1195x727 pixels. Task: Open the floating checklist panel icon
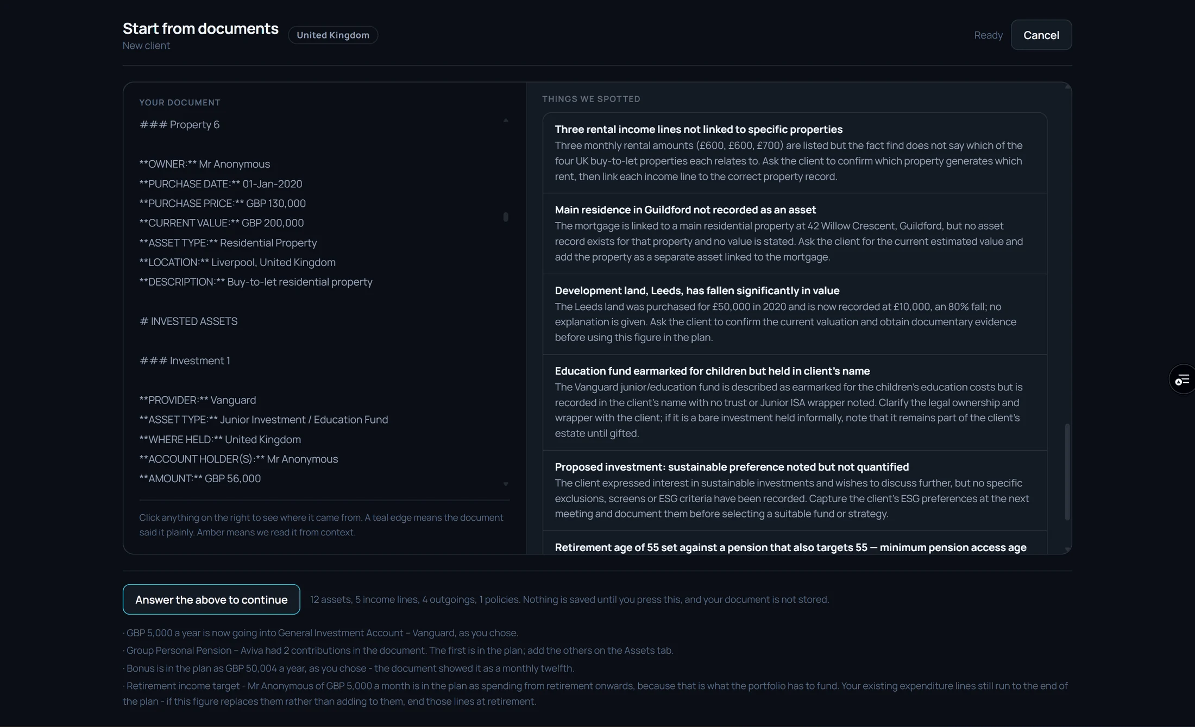(1183, 379)
